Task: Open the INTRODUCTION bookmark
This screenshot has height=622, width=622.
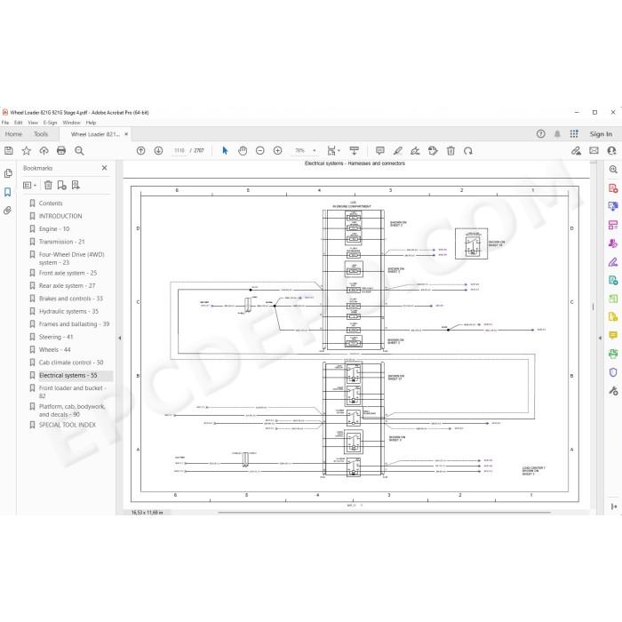Action: (60, 216)
